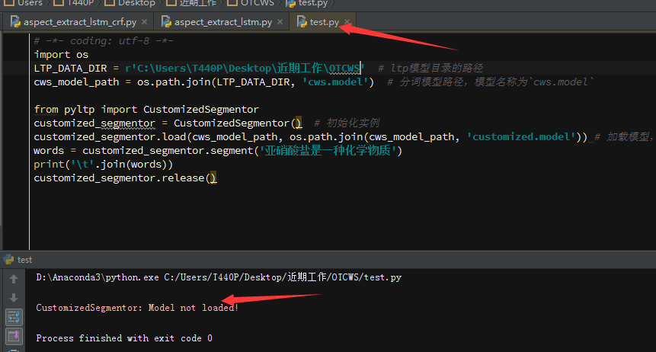Click 'Process finished with exit code 0' text
656x352 pixels.
click(x=124, y=338)
